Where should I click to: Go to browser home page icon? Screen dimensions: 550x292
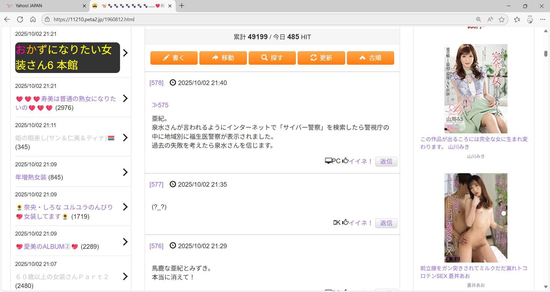coord(33,19)
